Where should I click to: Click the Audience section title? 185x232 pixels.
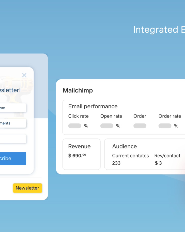click(124, 146)
